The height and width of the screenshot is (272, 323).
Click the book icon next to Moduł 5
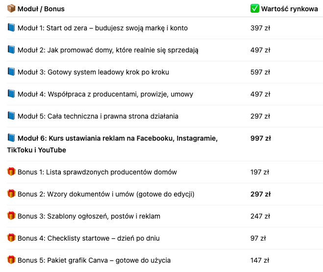[11, 116]
